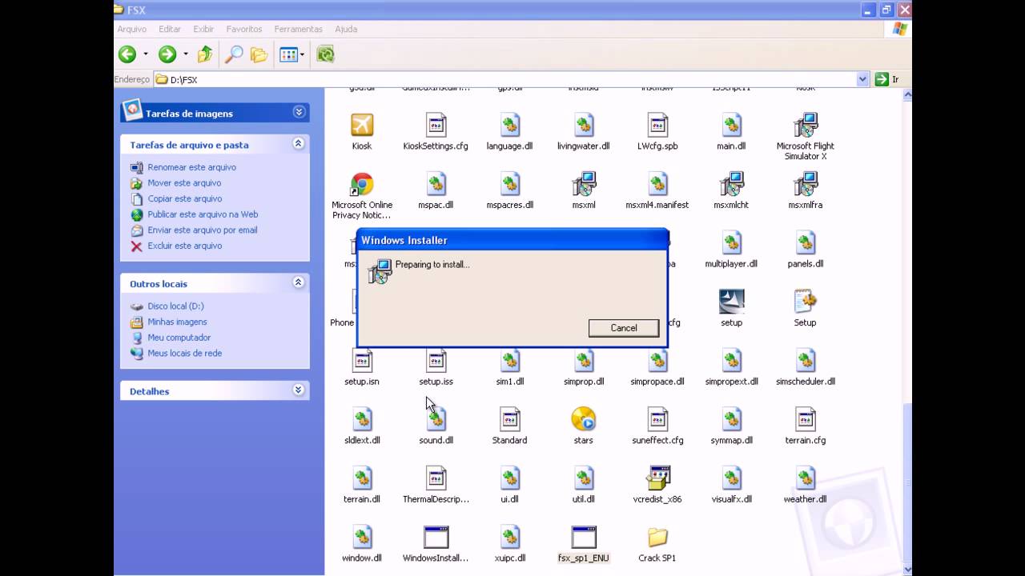Open the Forward button history dropdown
This screenshot has height=576, width=1025.
pyautogui.click(x=186, y=54)
